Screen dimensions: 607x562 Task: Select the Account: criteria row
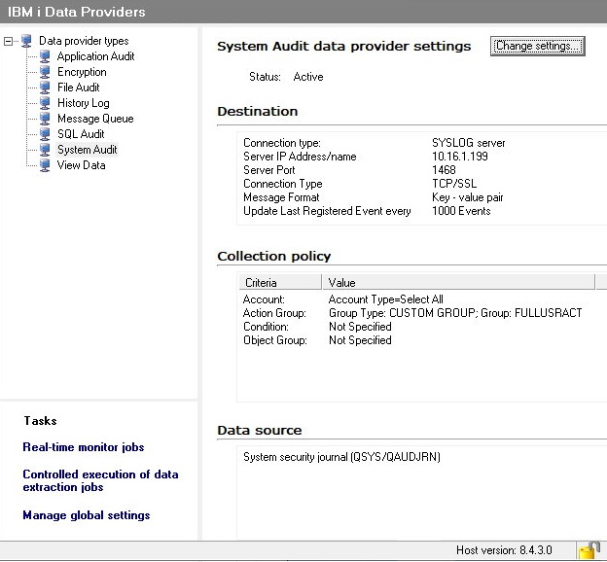(x=264, y=299)
